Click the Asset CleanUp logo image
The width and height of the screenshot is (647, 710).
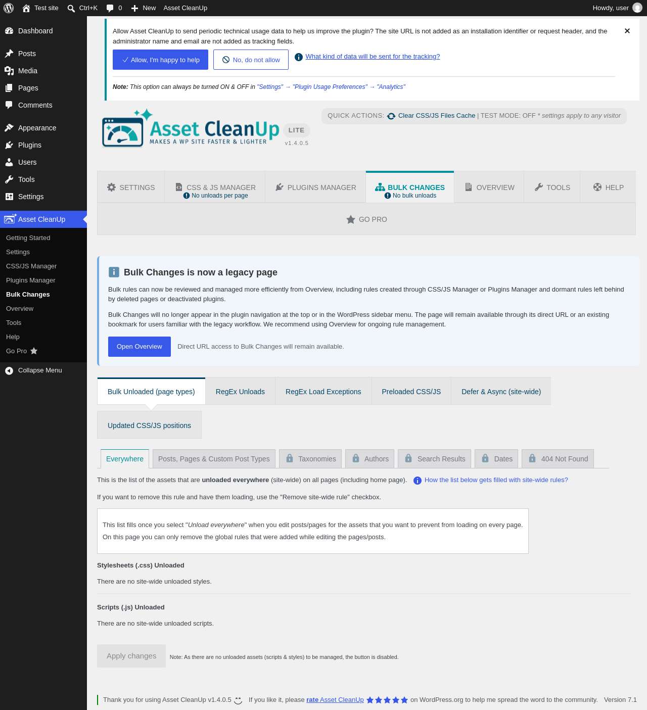(x=191, y=128)
